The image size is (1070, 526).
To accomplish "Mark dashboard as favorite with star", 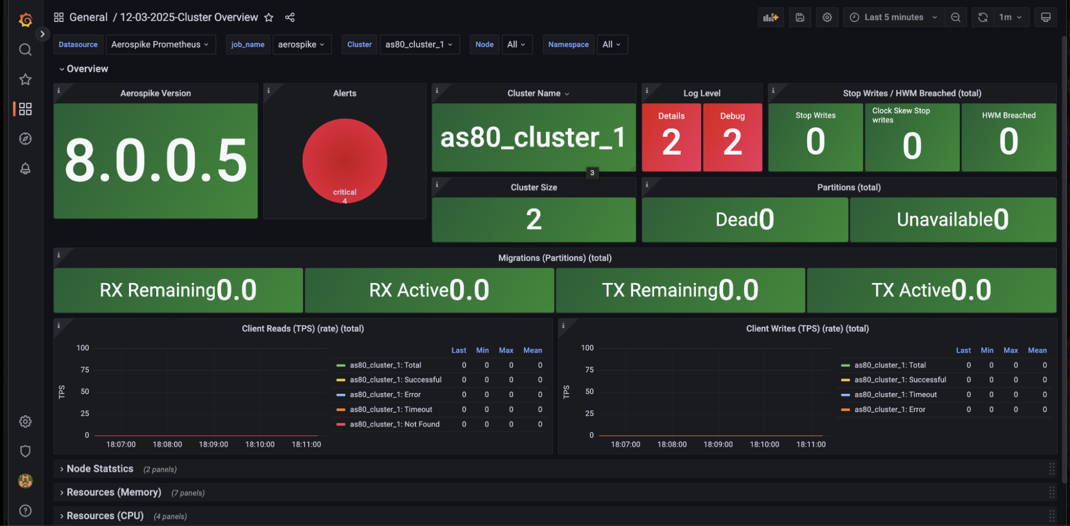I will click(269, 18).
